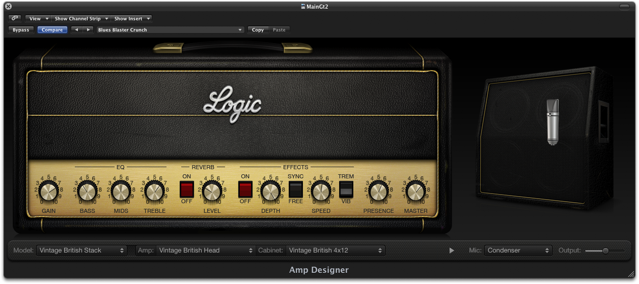The height and width of the screenshot is (284, 639).
Task: Click the link chain icon button
Action: [15, 19]
